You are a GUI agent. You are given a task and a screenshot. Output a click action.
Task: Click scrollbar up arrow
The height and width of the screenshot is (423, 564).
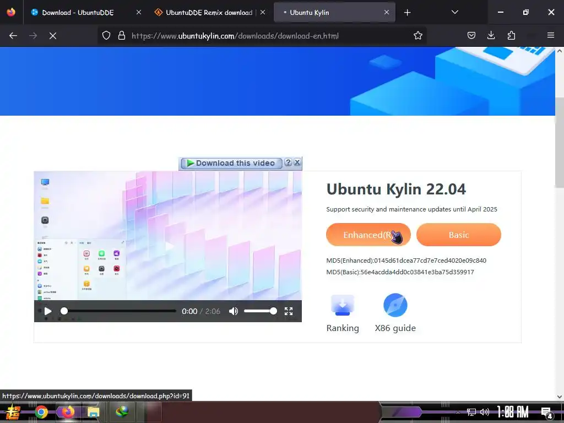coord(560,51)
